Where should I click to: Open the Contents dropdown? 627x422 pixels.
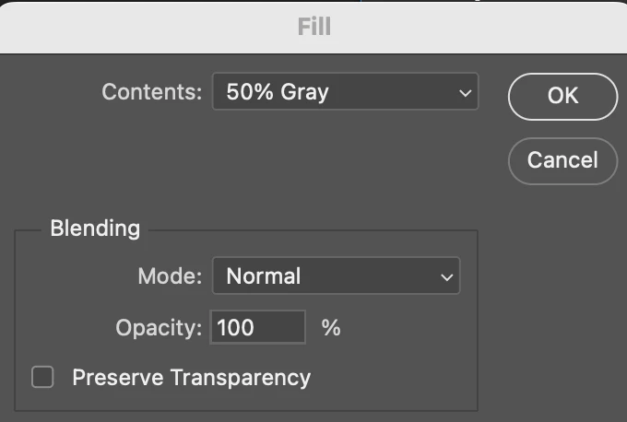coord(345,92)
